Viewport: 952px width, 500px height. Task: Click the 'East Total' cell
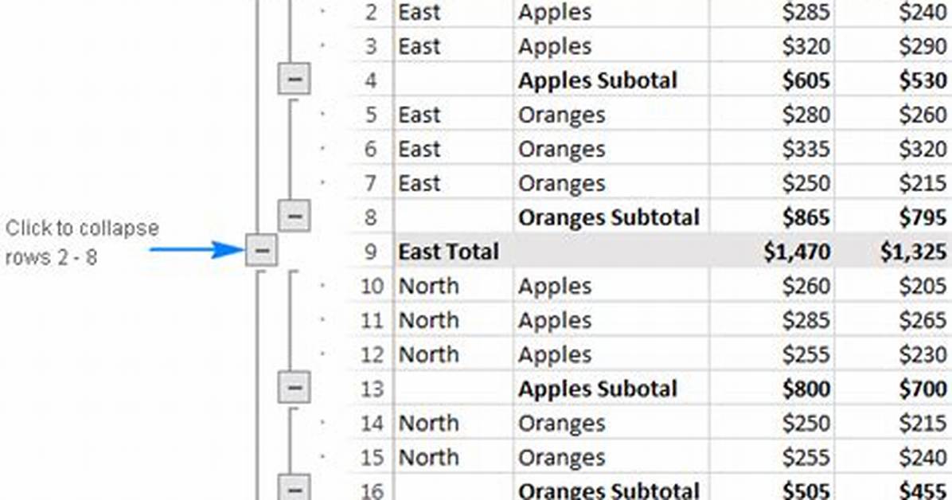pyautogui.click(x=453, y=252)
